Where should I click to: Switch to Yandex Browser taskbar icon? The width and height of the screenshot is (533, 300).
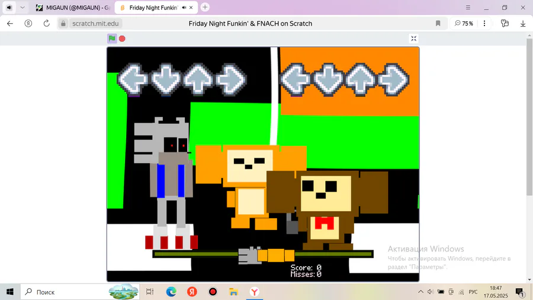254,292
